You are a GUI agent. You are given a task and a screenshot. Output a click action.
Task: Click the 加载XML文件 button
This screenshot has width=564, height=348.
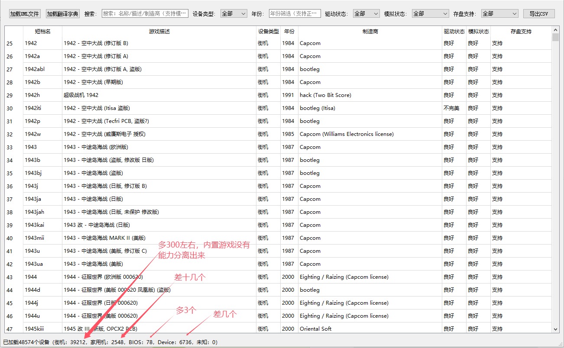[x=25, y=14]
